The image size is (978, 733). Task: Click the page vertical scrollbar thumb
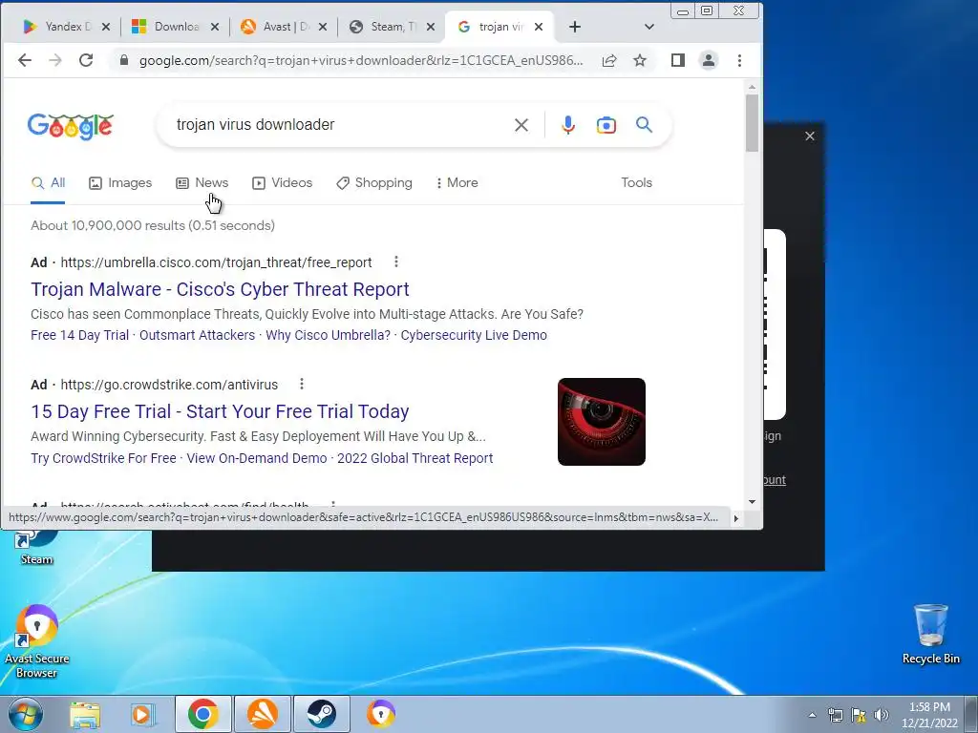pyautogui.click(x=752, y=123)
